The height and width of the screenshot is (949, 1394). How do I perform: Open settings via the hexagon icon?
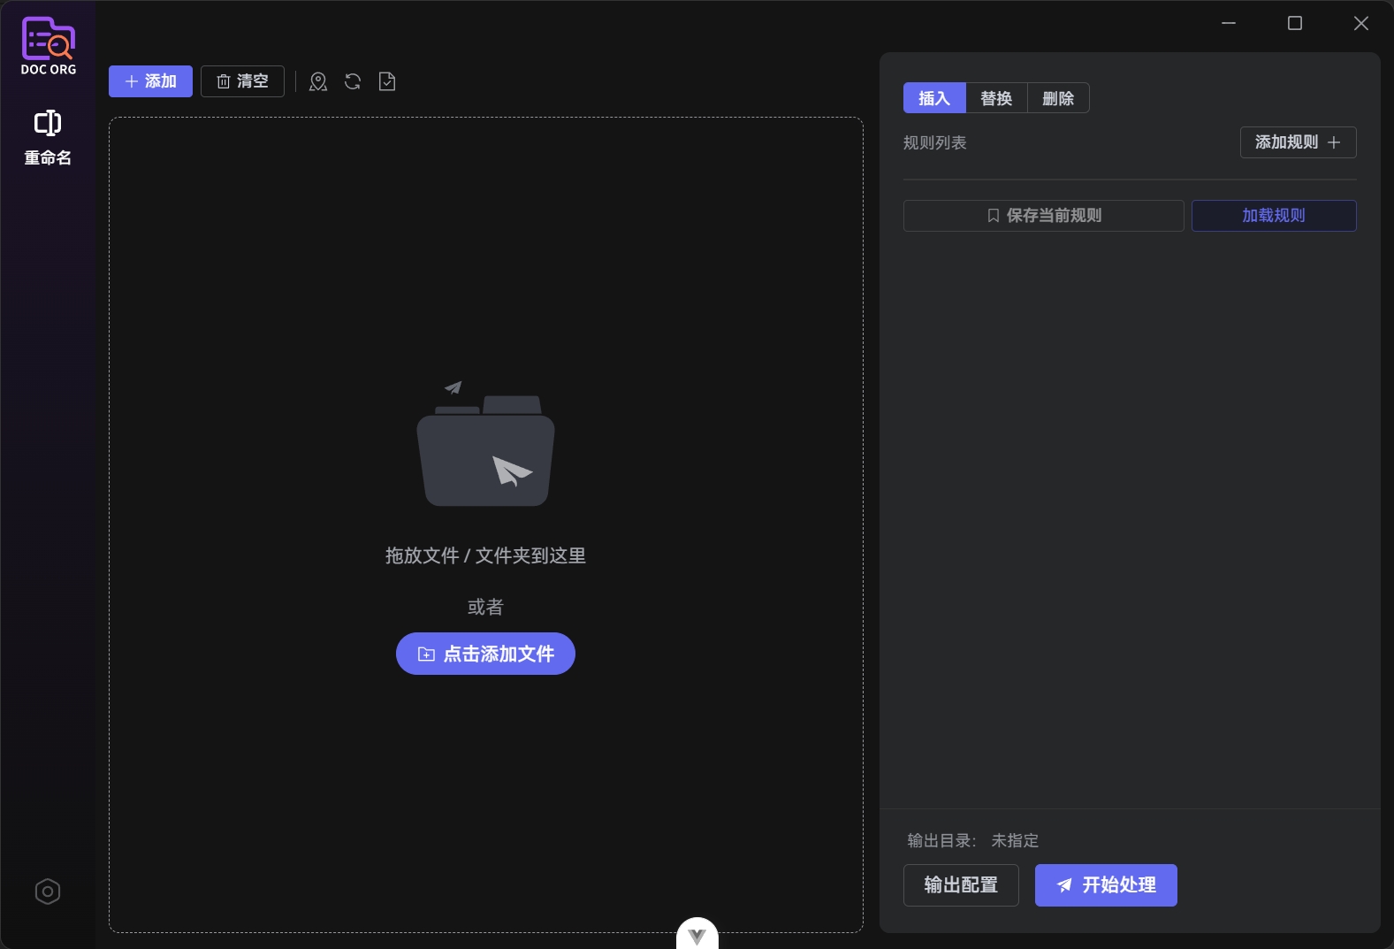pos(48,892)
